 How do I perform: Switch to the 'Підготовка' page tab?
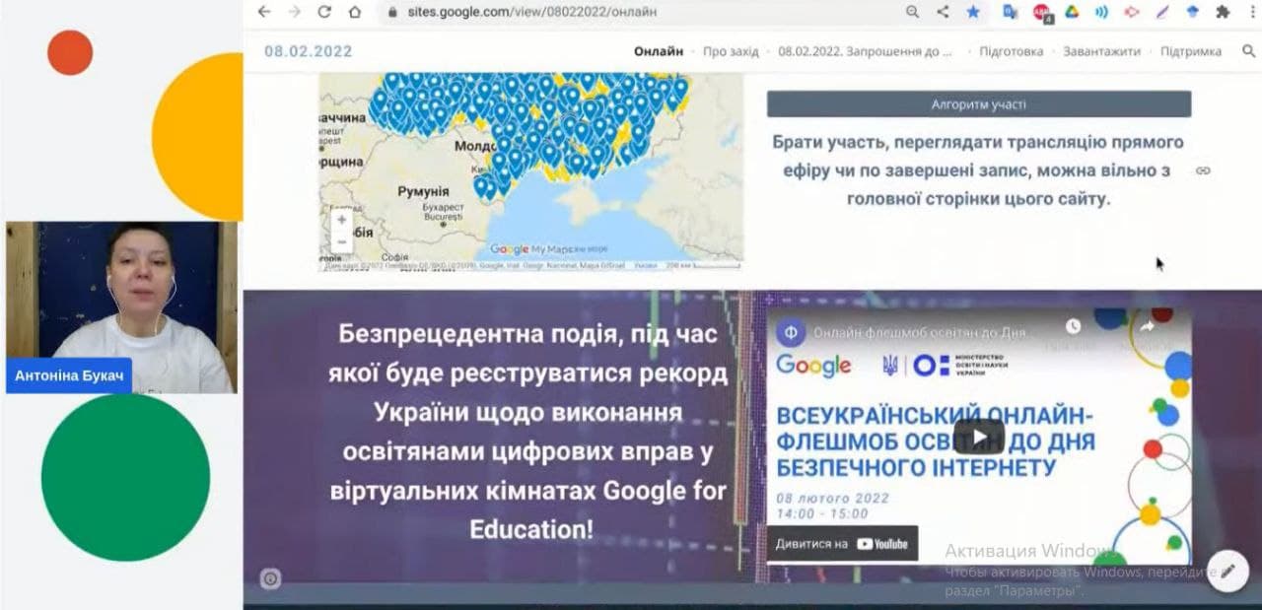tap(1011, 51)
